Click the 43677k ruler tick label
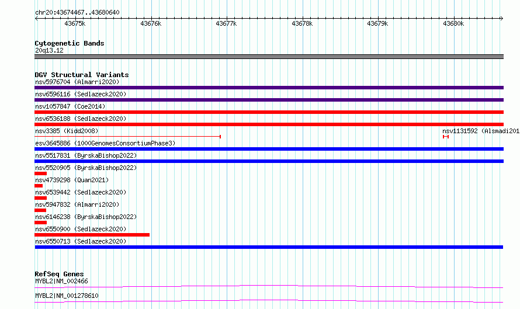 pyautogui.click(x=226, y=23)
